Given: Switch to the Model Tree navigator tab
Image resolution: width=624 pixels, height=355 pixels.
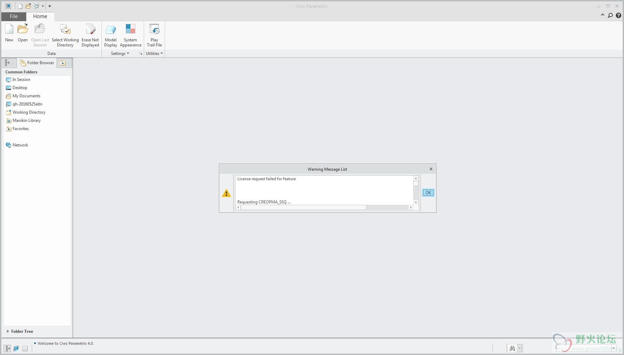Looking at the screenshot, I should coord(9,63).
